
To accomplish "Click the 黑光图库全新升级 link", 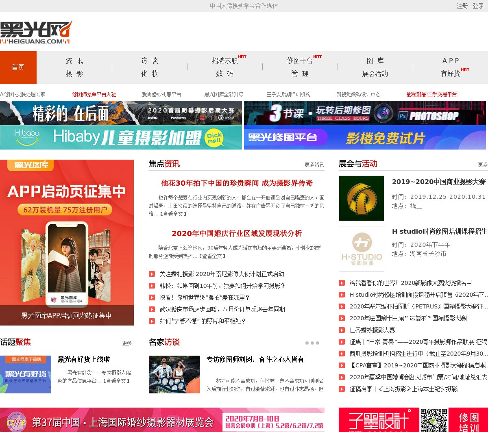I will pos(224,94).
